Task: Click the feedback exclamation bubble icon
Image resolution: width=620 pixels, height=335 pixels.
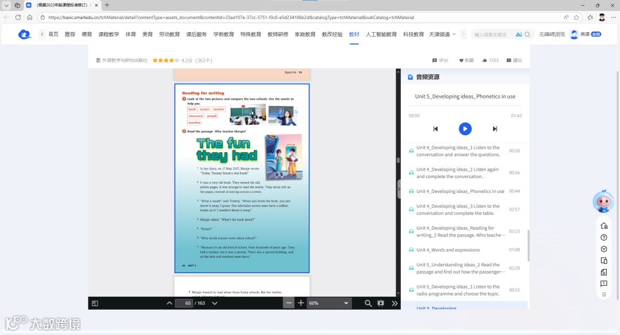Action: (604, 283)
